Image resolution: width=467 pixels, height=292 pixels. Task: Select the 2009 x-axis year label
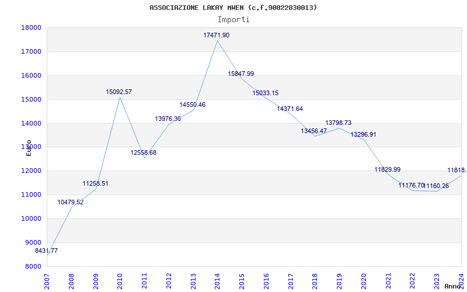(95, 281)
